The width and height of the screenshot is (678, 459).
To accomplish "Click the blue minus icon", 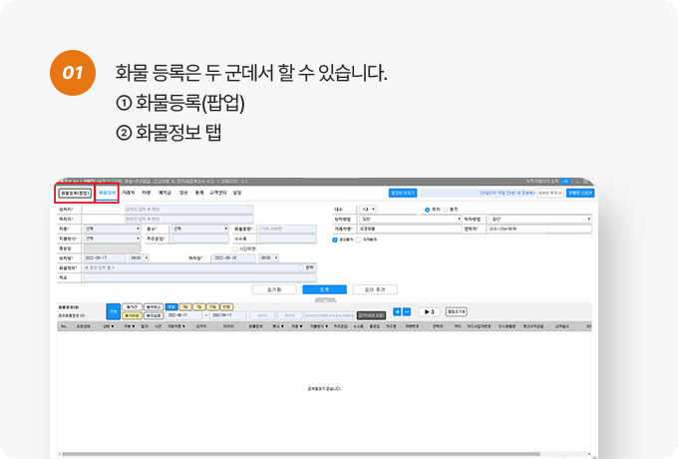I will coord(407,312).
